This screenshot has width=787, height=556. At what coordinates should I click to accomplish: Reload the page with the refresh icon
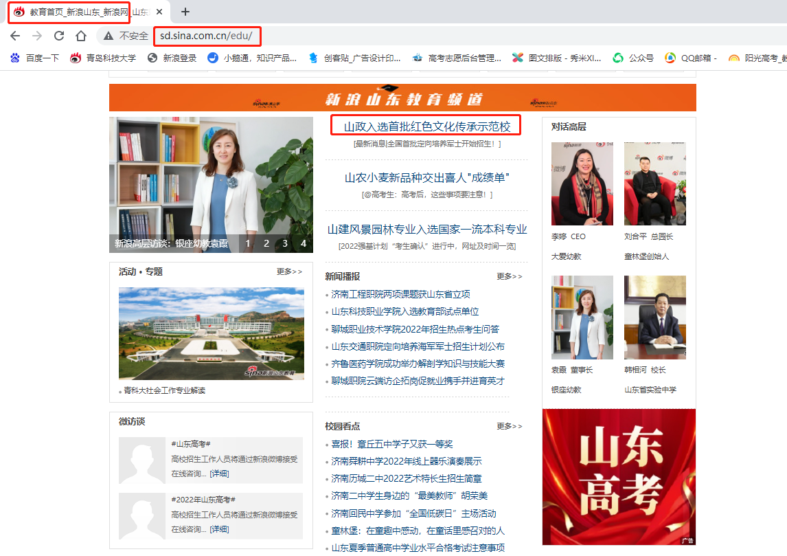(x=59, y=36)
